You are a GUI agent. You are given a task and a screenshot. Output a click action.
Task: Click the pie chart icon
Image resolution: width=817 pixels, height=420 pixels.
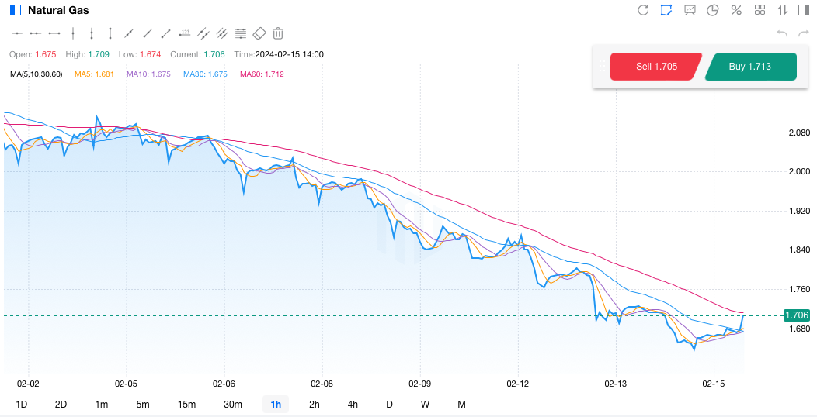pyautogui.click(x=713, y=10)
